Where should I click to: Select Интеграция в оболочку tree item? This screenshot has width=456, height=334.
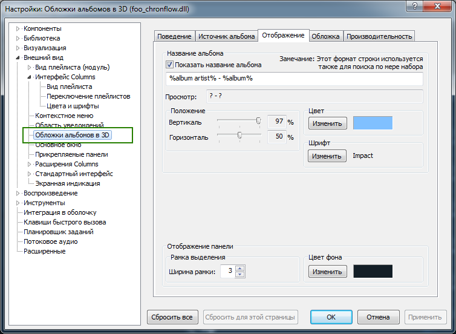coord(60,212)
